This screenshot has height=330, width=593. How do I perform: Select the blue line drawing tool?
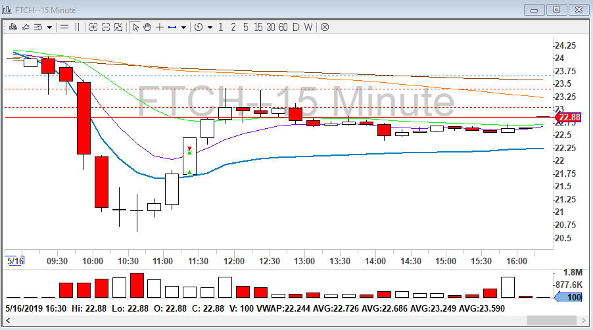click(x=172, y=27)
